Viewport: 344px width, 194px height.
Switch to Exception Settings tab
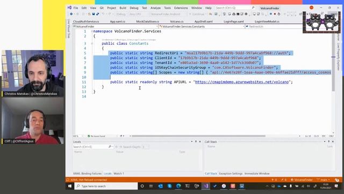pyautogui.click(x=231, y=174)
